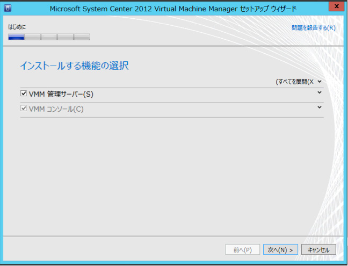The height and width of the screenshot is (266, 348).
Task: Click the はじめに progress bar
Action: click(49, 37)
